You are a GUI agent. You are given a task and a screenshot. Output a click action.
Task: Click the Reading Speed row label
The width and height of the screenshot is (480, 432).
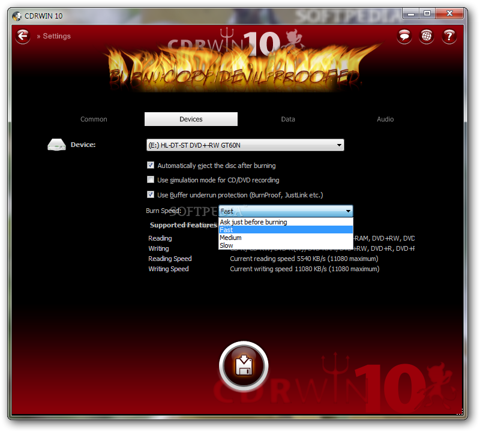[170, 259]
